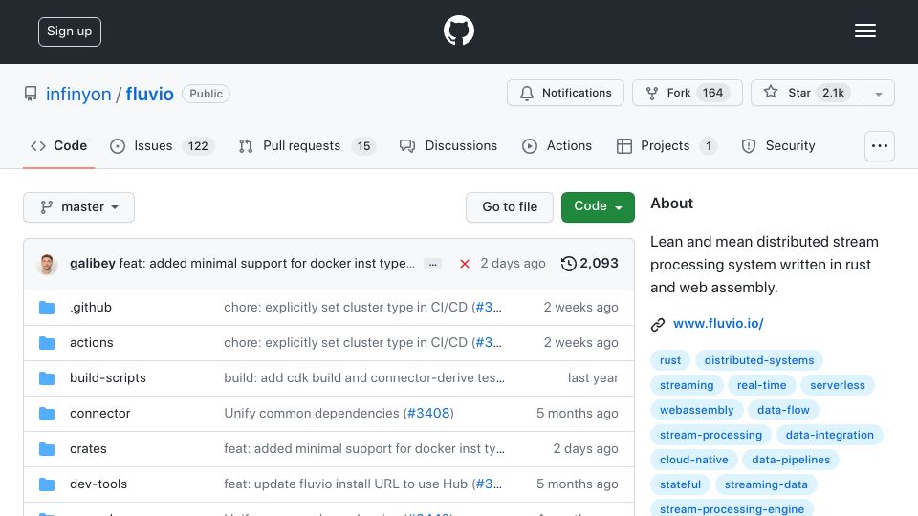Screen dimensions: 918x516
Task: Select the rust topic tag
Action: [670, 360]
